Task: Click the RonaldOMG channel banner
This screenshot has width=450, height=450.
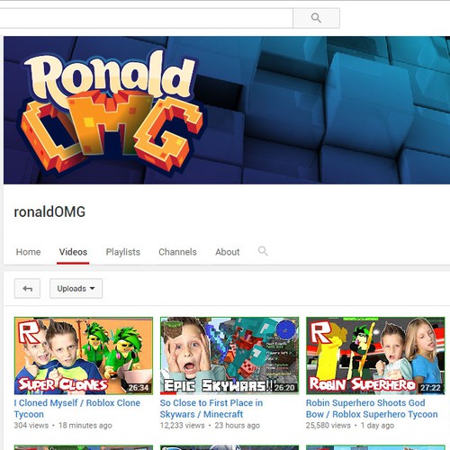Action: [227, 110]
